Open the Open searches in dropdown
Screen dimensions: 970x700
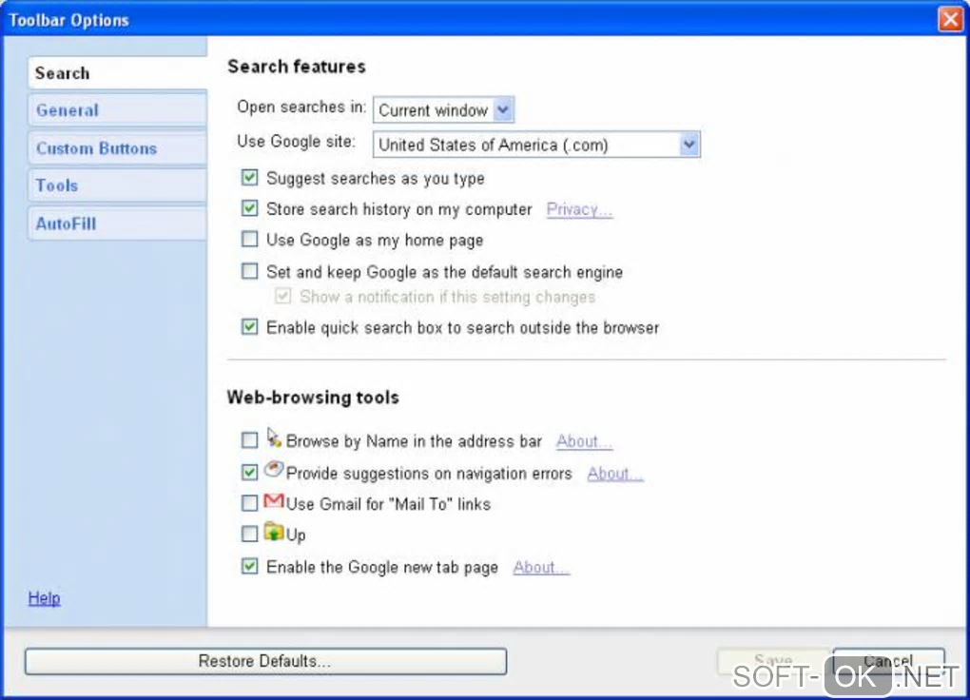coord(443,110)
